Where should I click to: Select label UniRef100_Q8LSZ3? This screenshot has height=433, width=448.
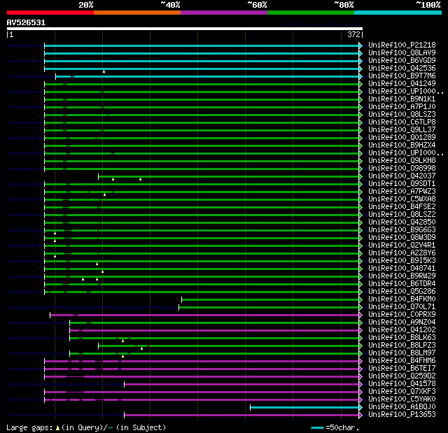point(402,115)
